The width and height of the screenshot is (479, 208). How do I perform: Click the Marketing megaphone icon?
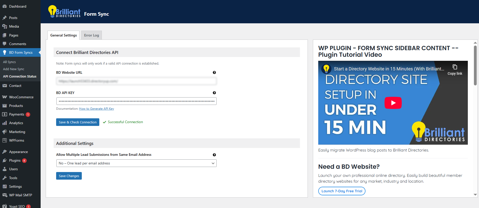tap(5, 132)
